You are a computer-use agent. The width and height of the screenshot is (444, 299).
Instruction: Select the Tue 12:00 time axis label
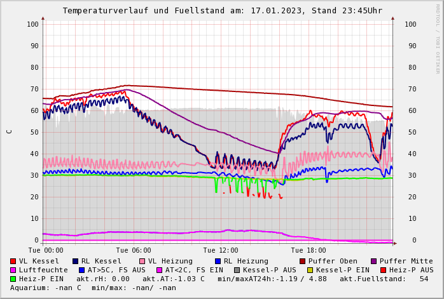(221, 250)
